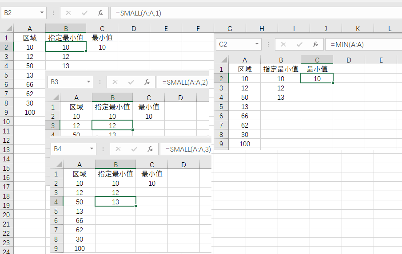402x254 pixels.
Task: Select row 15 header in main sheet
Action: pos(6,168)
